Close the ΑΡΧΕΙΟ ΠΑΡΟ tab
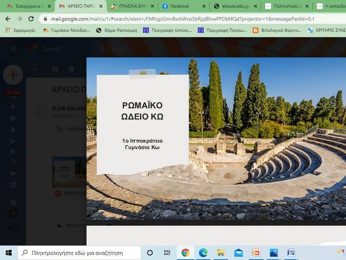The width and height of the screenshot is (346, 260). pos(101,6)
